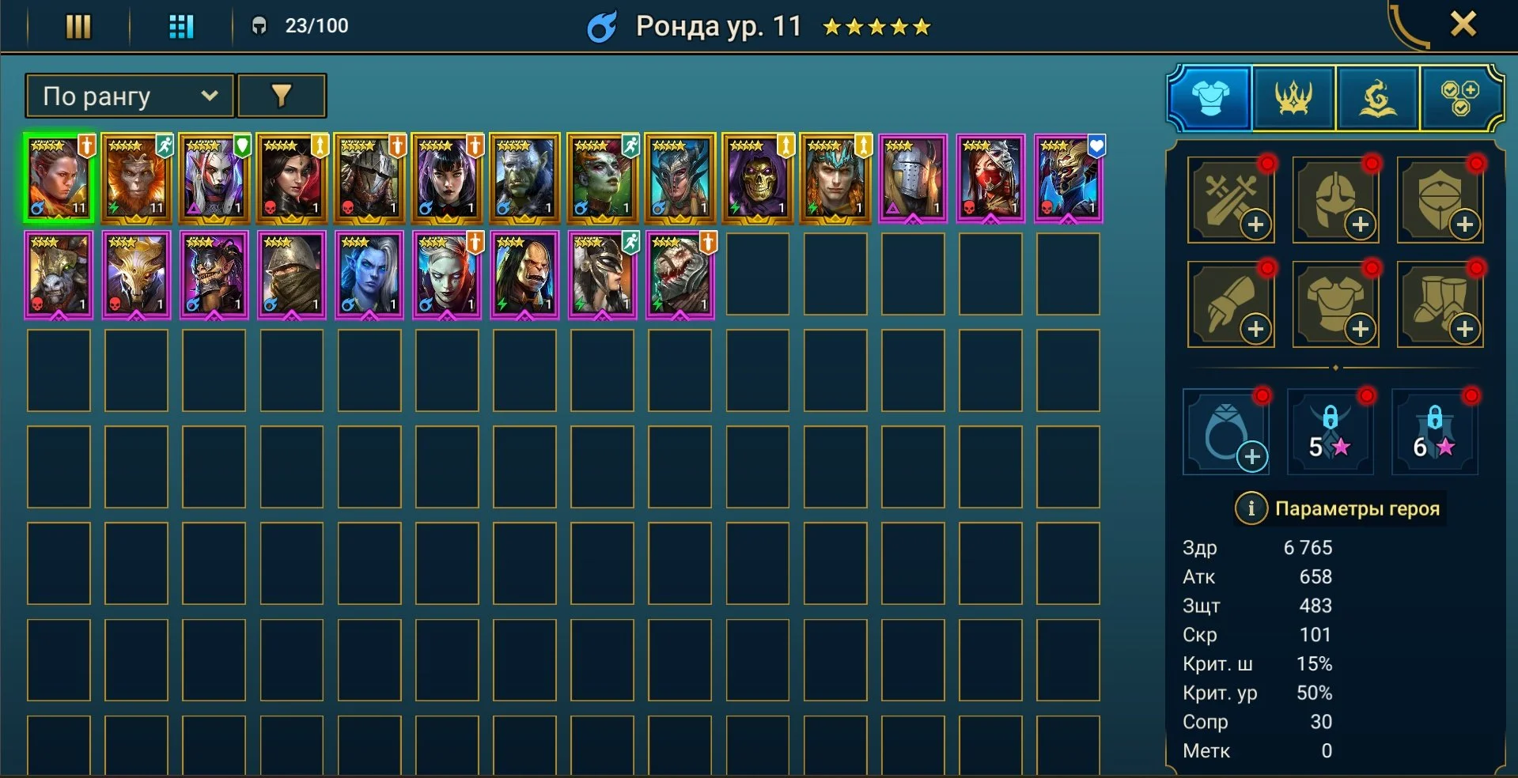Open the chest armor equipment slot
The width and height of the screenshot is (1518, 778).
1335,304
